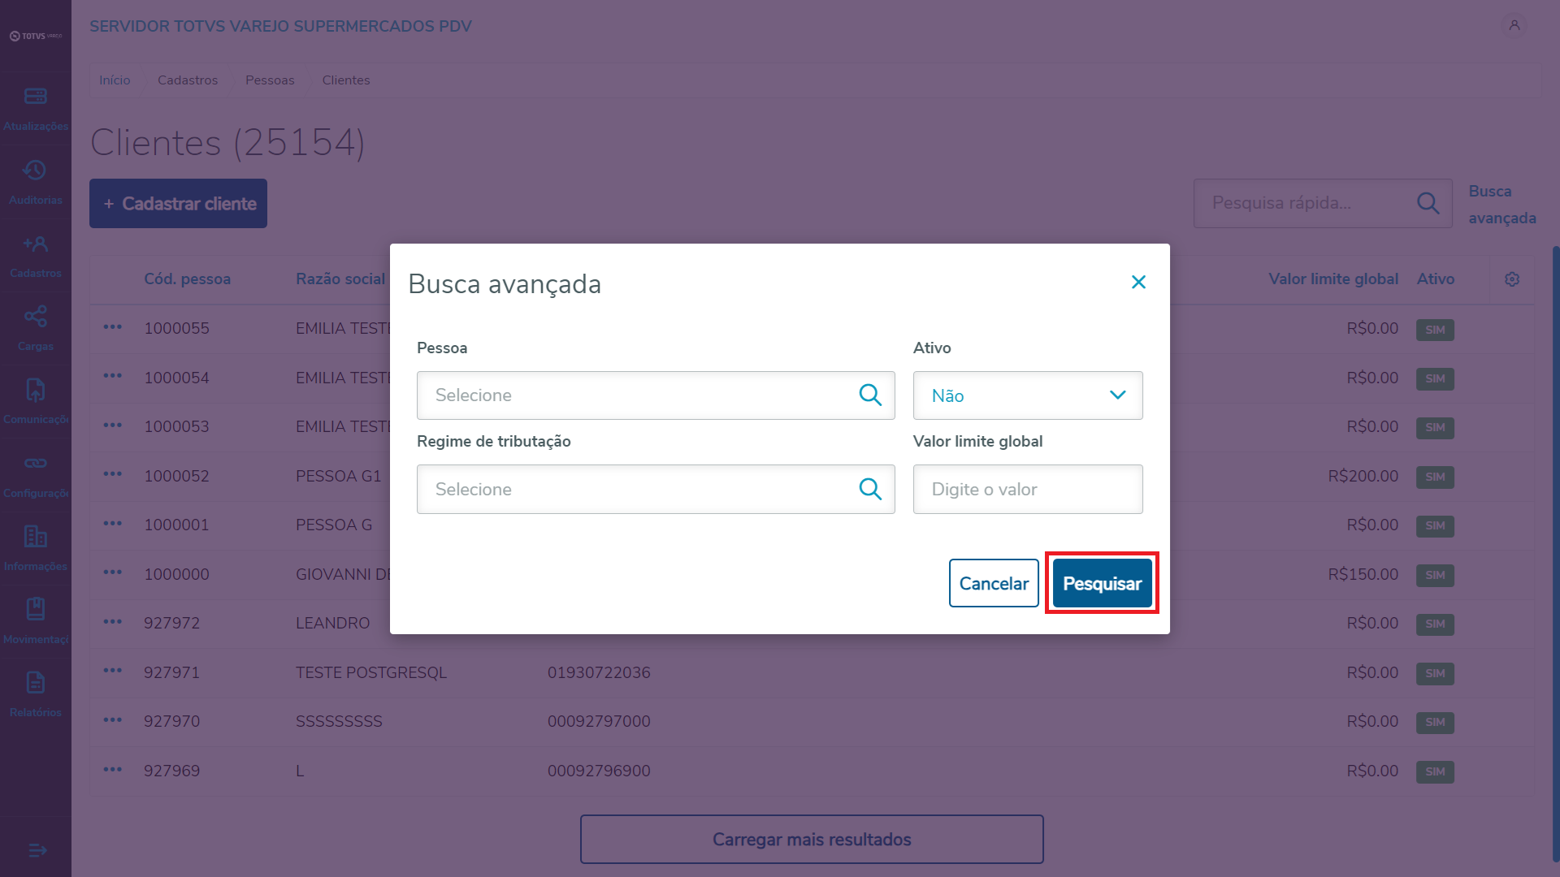Image resolution: width=1560 pixels, height=877 pixels.
Task: Click Carregar mais resultados button
Action: [x=812, y=839]
